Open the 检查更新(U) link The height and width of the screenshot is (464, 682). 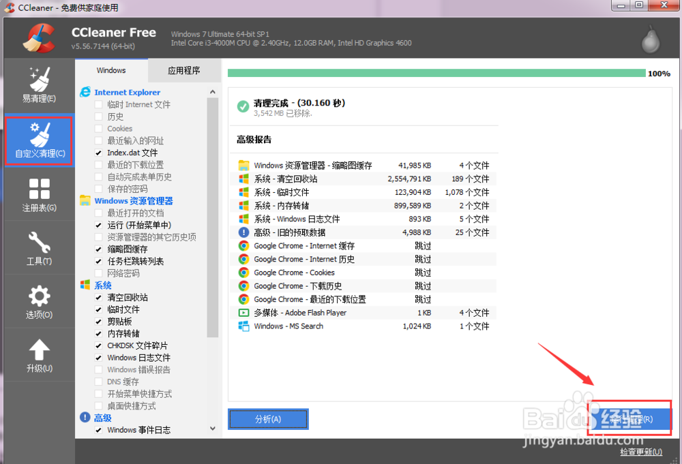coord(641,452)
